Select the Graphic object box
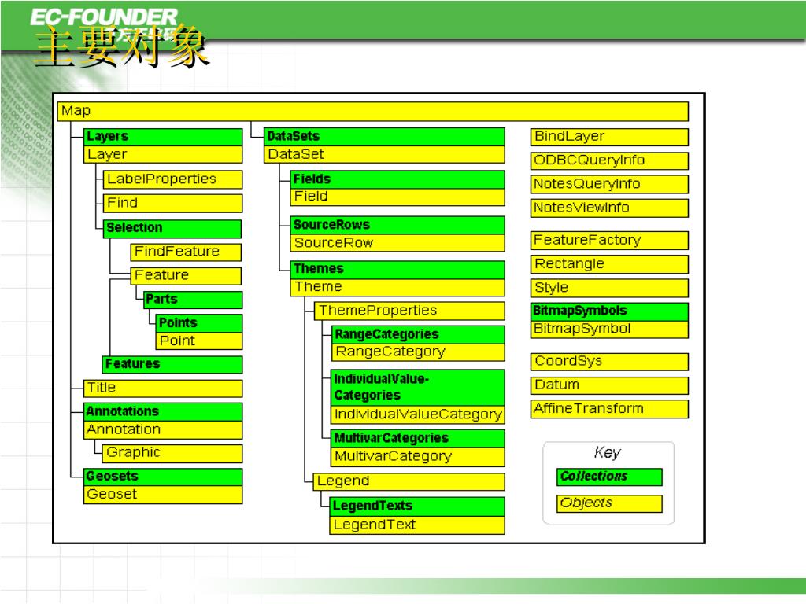Viewport: 806px width, 604px height. [172, 454]
